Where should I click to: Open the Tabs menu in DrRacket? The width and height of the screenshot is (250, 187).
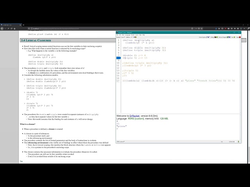(140, 35)
